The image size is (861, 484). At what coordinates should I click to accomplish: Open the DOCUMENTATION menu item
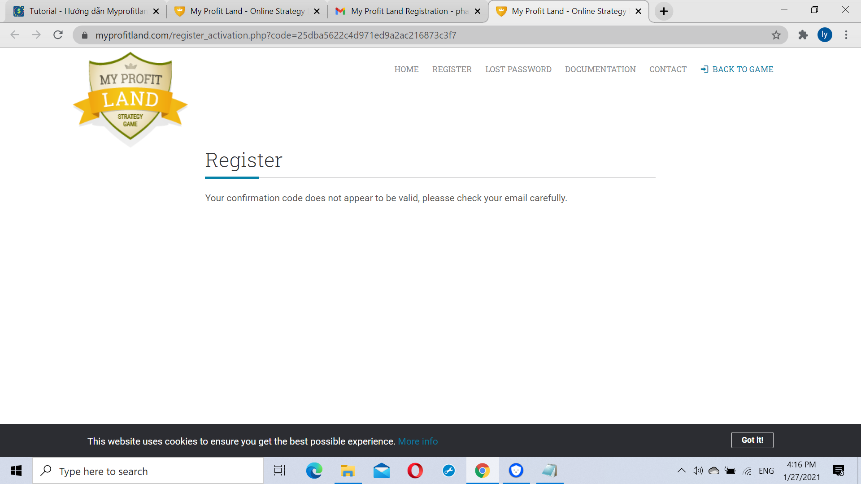600,69
